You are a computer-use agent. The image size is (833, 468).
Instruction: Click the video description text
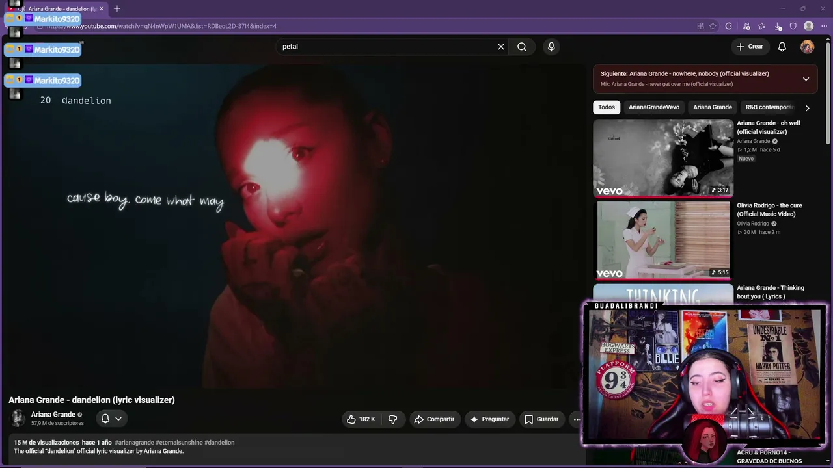(99, 451)
